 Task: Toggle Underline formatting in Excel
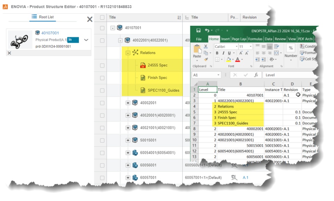click(x=229, y=53)
